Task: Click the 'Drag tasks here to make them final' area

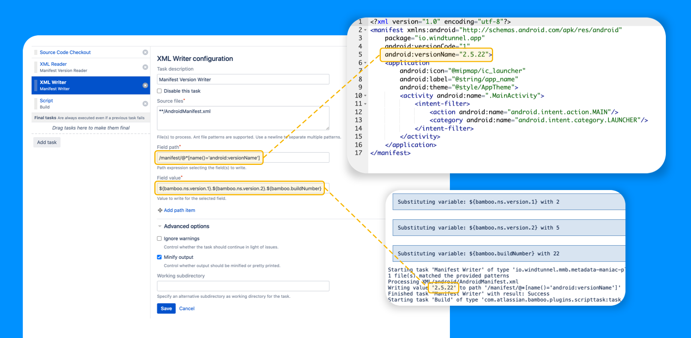Action: coord(91,128)
